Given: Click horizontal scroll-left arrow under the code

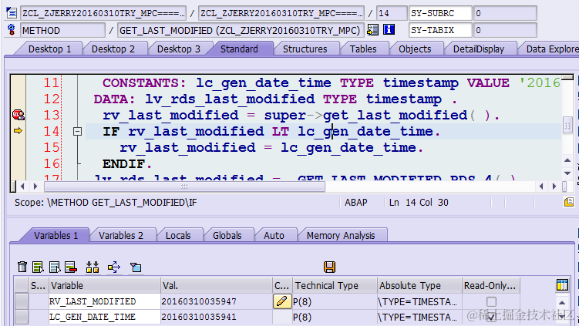Looking at the screenshot, I should pos(22,187).
